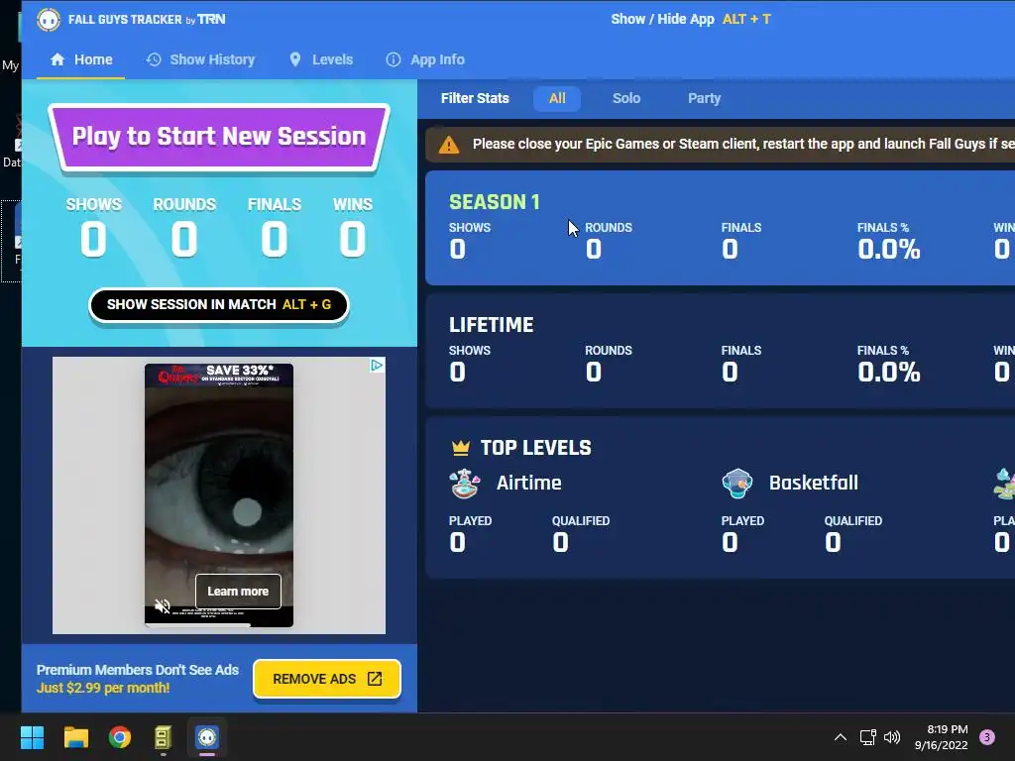
Task: Click the Fall Guys Tracker logo icon
Action: pos(49,20)
